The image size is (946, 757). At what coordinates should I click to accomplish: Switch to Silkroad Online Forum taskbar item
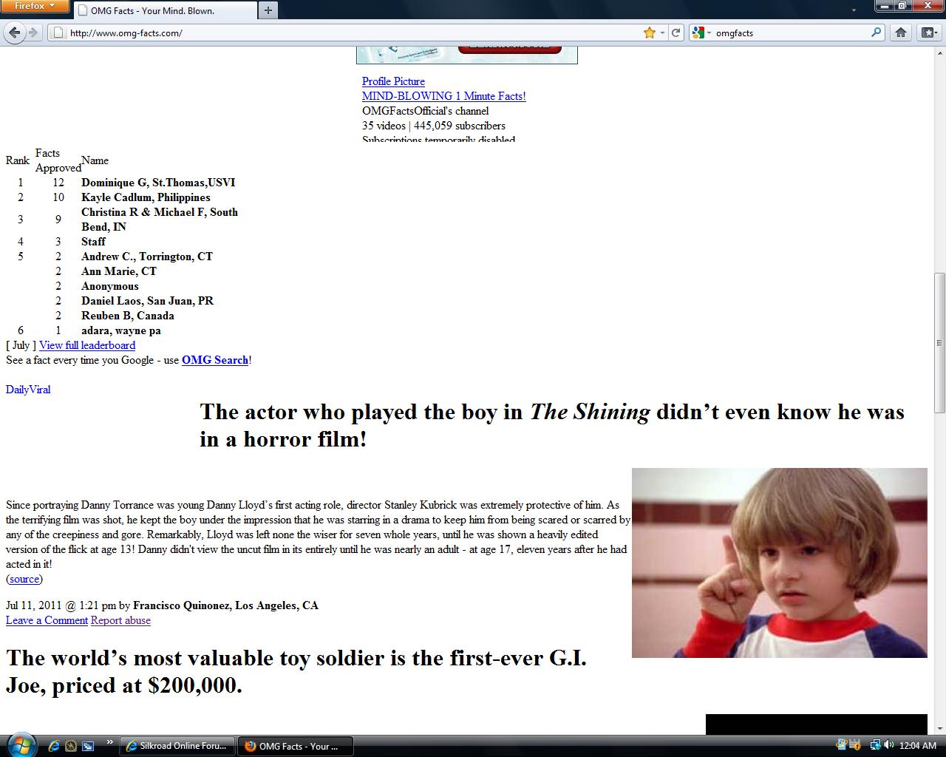point(177,746)
